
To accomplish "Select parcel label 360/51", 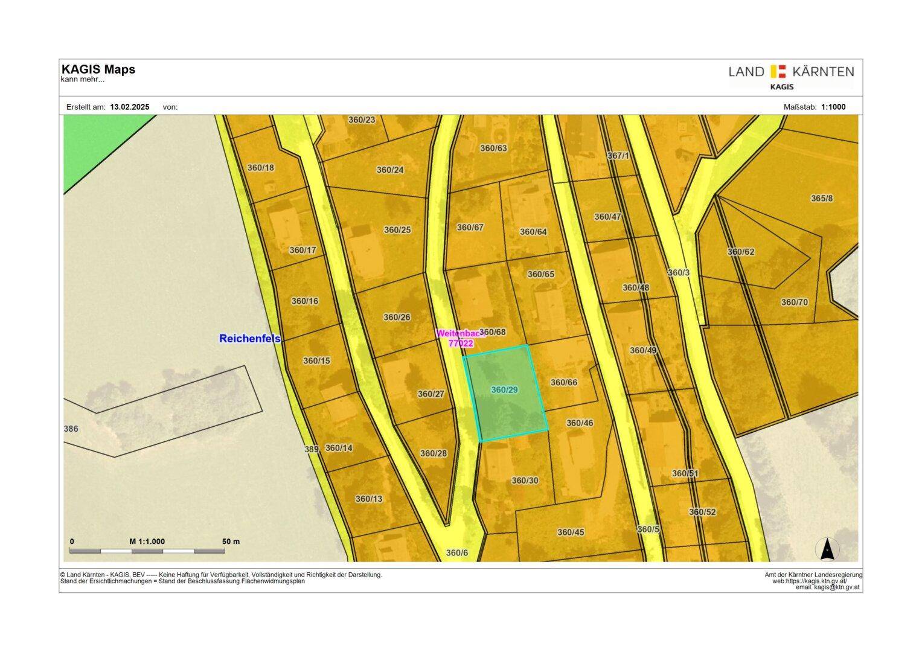I will (685, 474).
